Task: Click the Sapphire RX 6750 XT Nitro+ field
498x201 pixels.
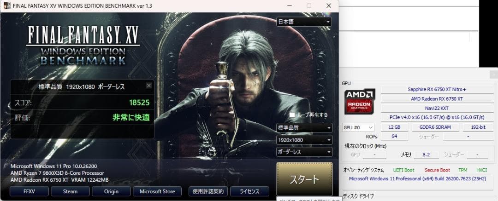Action: 437,89
